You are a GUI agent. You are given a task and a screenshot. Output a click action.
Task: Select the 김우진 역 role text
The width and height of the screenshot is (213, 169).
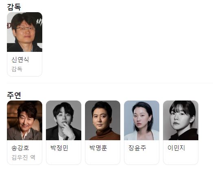click(x=23, y=157)
